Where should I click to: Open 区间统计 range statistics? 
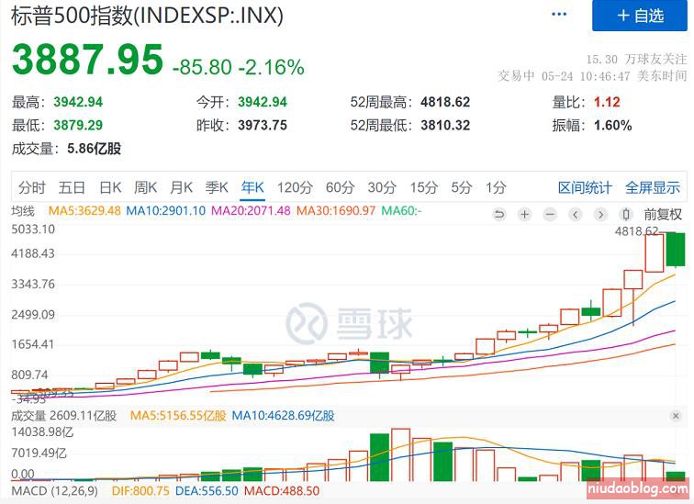585,187
